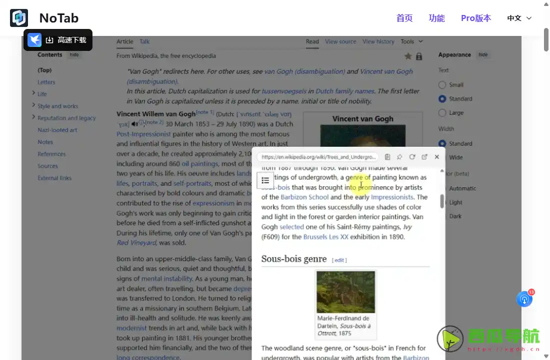Open the Post-Impressionist link

click(143, 134)
